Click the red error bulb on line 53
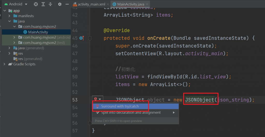Image resolution: width=265 pixels, height=137 pixels. (95, 99)
